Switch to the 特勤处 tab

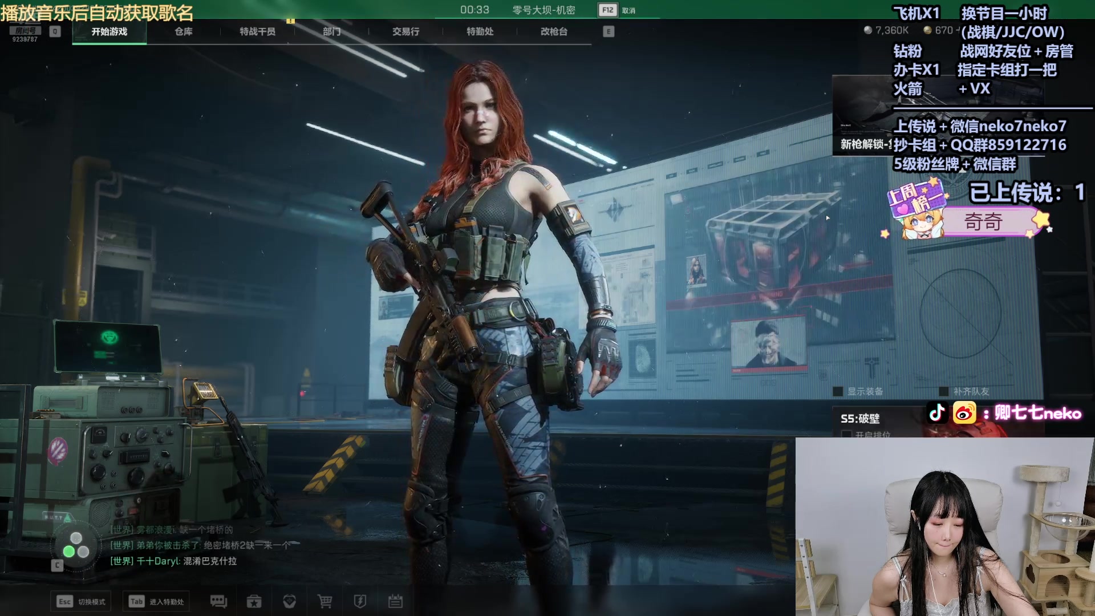(x=480, y=31)
